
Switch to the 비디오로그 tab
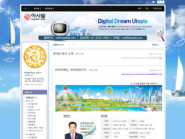(x=49, y=9)
